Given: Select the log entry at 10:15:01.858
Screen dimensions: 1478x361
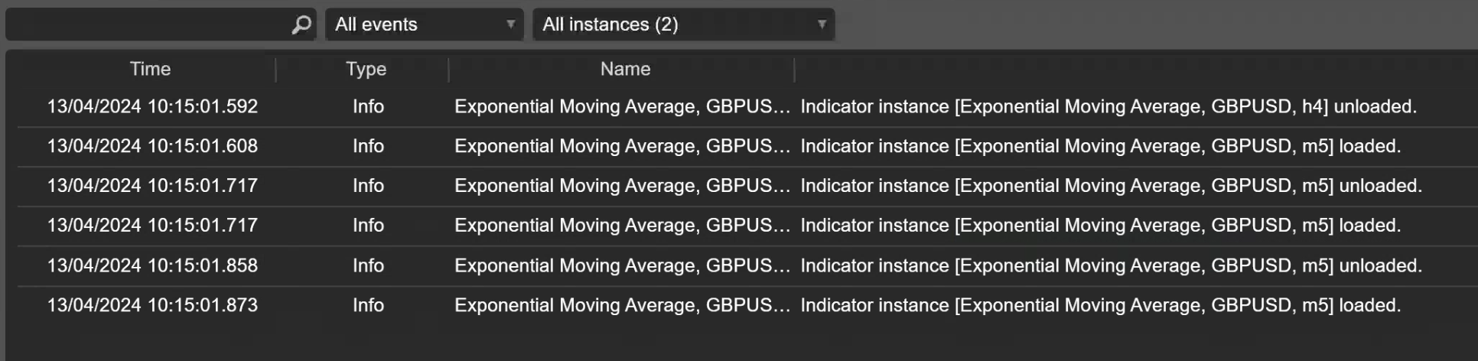Looking at the screenshot, I should pos(747,265).
